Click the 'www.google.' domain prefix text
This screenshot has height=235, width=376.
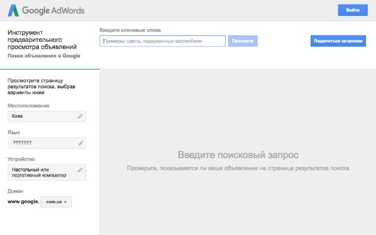23,201
